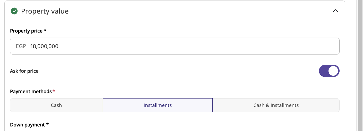363x131 pixels.
Task: Collapse the Property value section using the chevron
Action: coord(335,11)
